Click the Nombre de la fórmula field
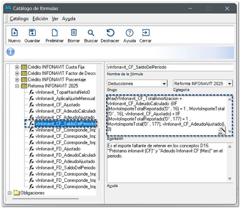This screenshot has height=209, width=241. click(170, 67)
